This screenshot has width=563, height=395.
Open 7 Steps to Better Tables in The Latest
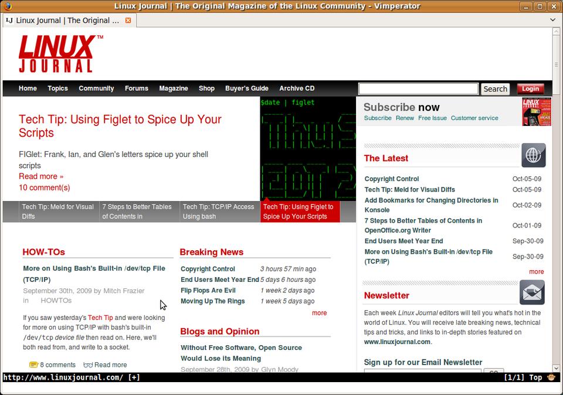pyautogui.click(x=423, y=225)
